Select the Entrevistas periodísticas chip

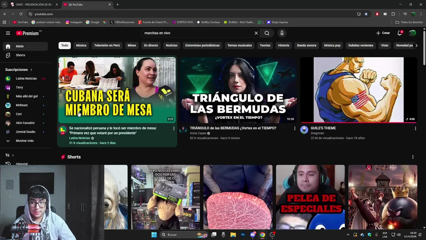point(202,45)
